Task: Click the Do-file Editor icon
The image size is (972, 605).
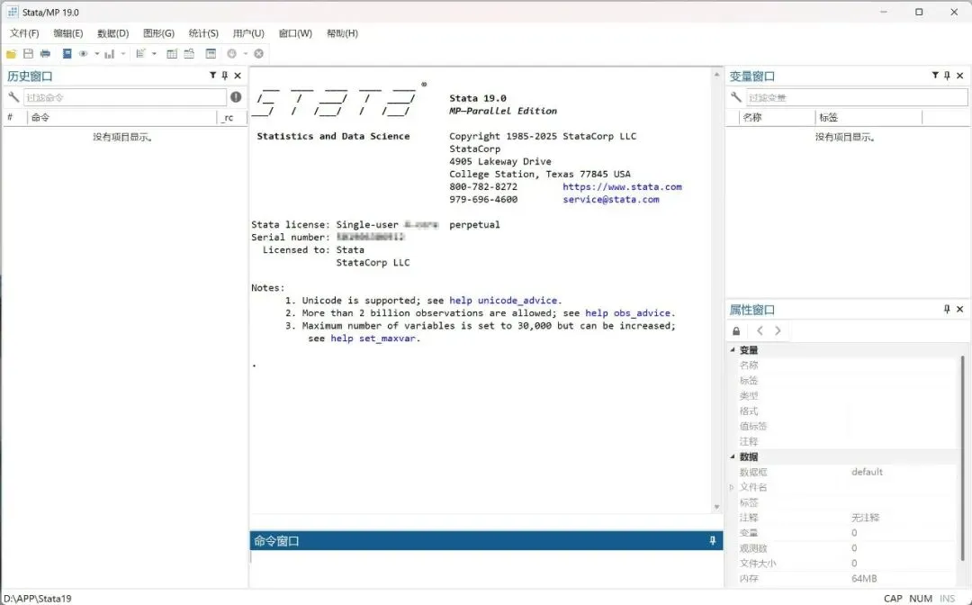Action: pos(140,54)
